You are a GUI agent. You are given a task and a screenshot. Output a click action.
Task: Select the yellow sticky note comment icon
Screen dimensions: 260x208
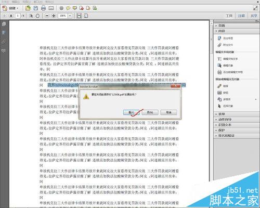(68, 8)
